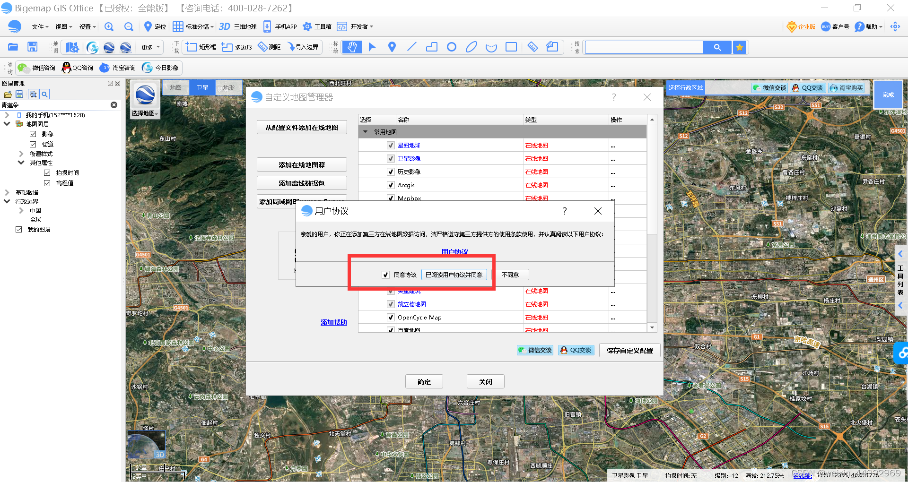Collapse the 常用地图 group triangle
This screenshot has height=482, width=908.
pos(366,132)
